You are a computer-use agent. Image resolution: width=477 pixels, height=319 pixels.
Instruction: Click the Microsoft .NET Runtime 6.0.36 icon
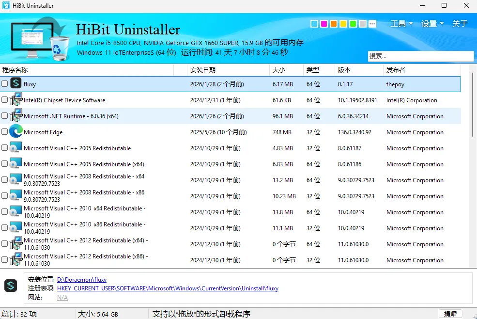click(16, 115)
